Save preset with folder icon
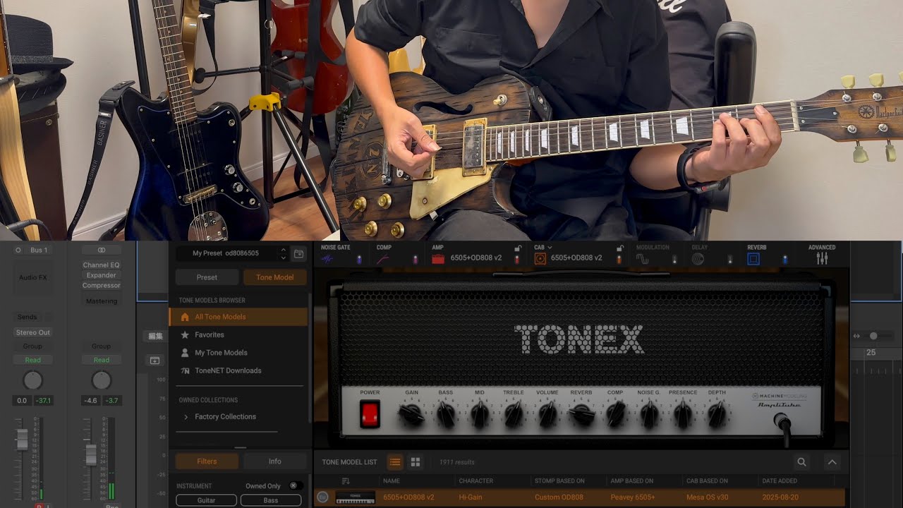This screenshot has width=903, height=508. coord(299,253)
